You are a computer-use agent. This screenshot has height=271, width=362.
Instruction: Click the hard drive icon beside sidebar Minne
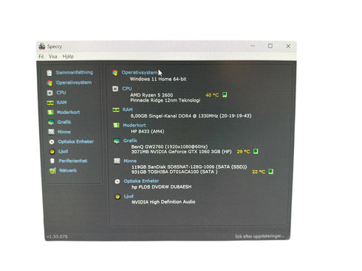coord(51,132)
